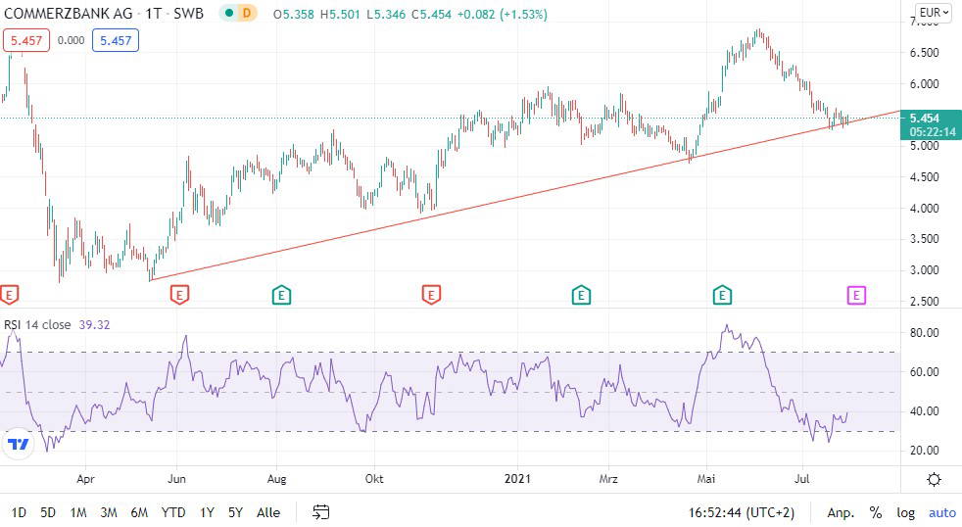Click the red earnings marker near June

(179, 295)
